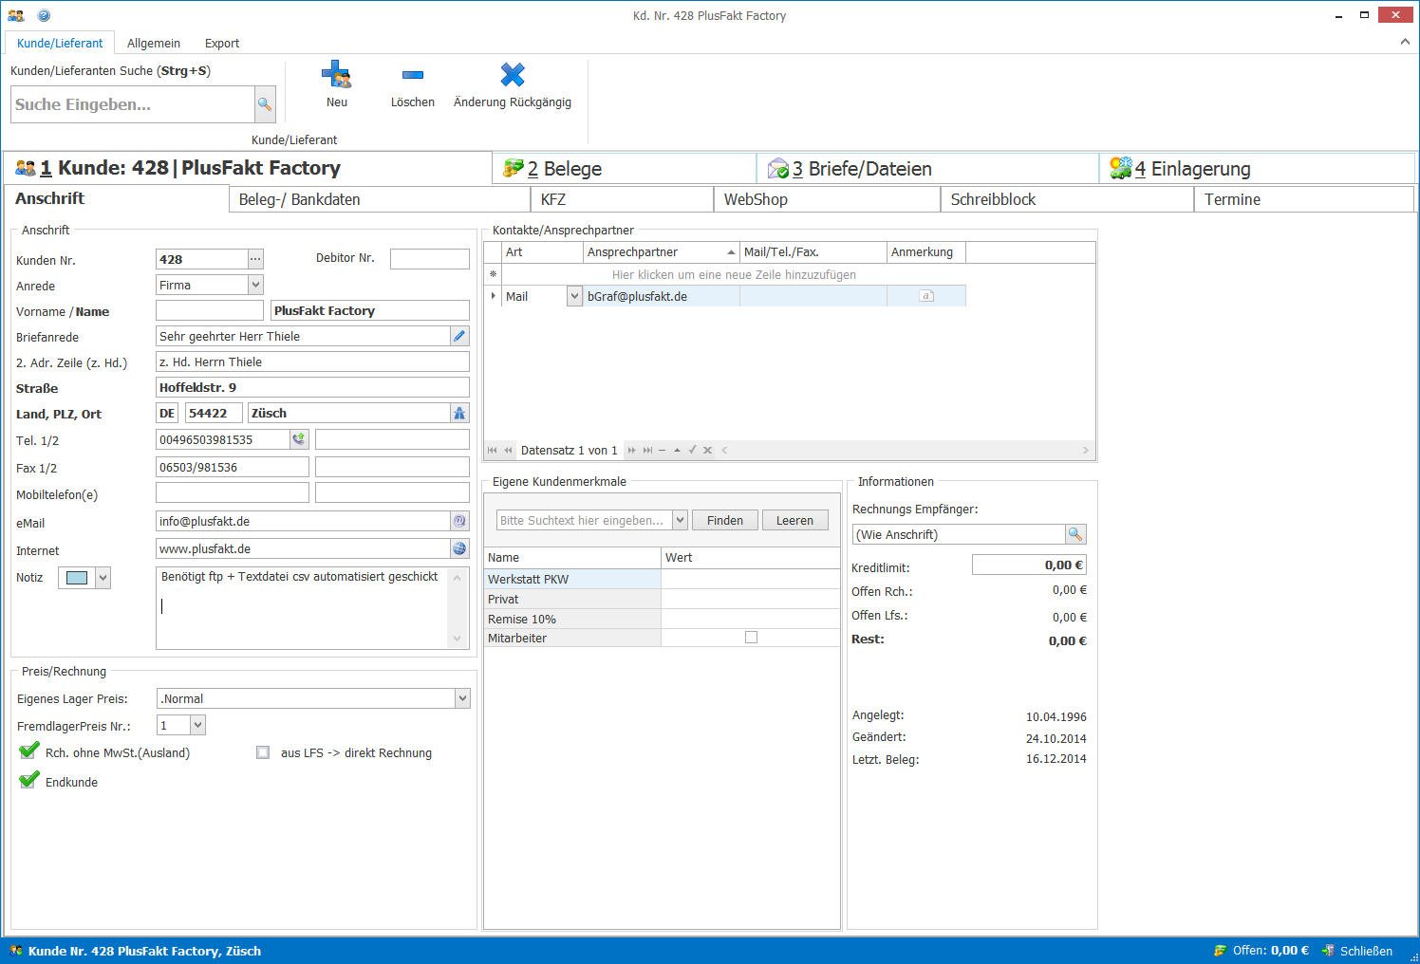
Task: Click the route icon next to Züsch
Action: pos(459,413)
